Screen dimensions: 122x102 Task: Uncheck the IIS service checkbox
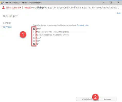[34, 44]
